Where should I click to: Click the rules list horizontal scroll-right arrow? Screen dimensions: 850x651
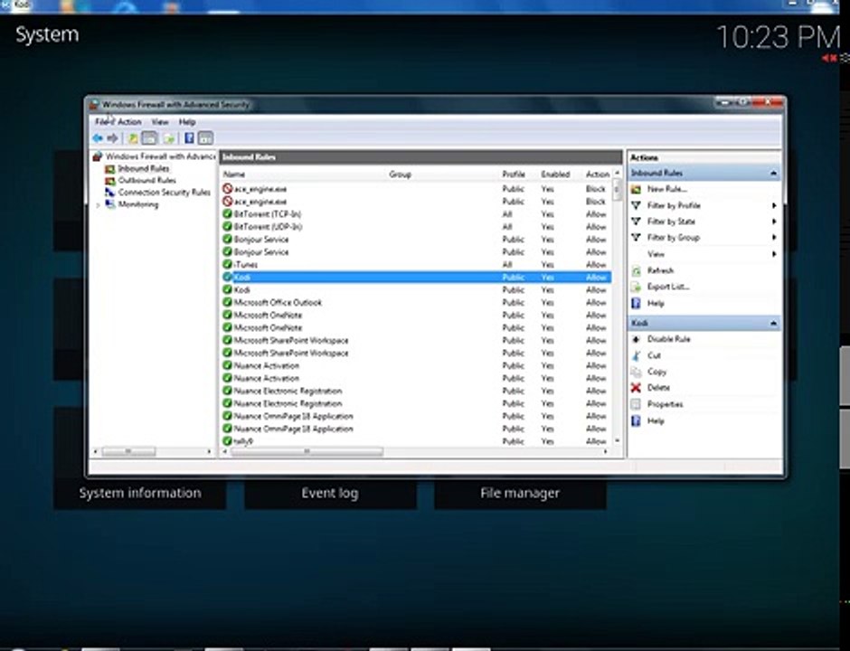(606, 451)
